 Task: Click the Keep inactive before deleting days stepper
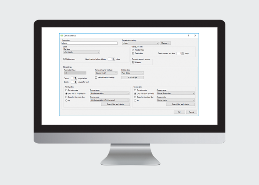pyautogui.click(x=111, y=59)
